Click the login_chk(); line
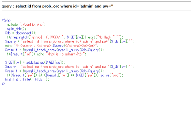This screenshot has height=139, width=193. click(16, 29)
